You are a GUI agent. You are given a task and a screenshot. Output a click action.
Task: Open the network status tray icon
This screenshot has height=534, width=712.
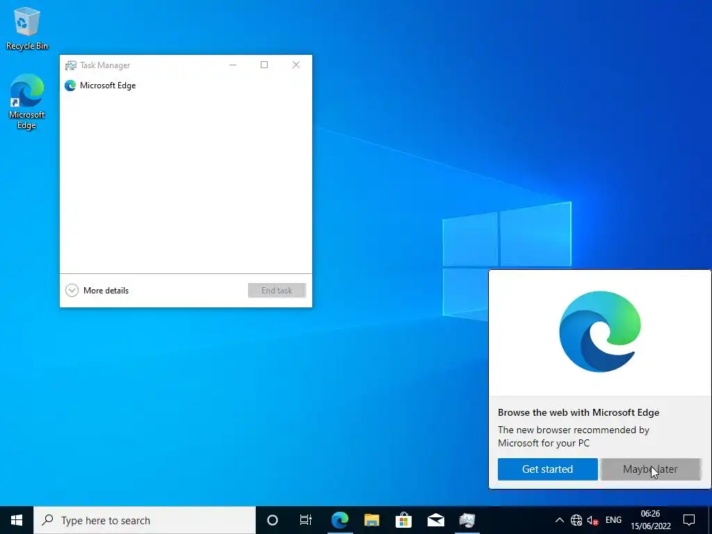[x=576, y=520]
